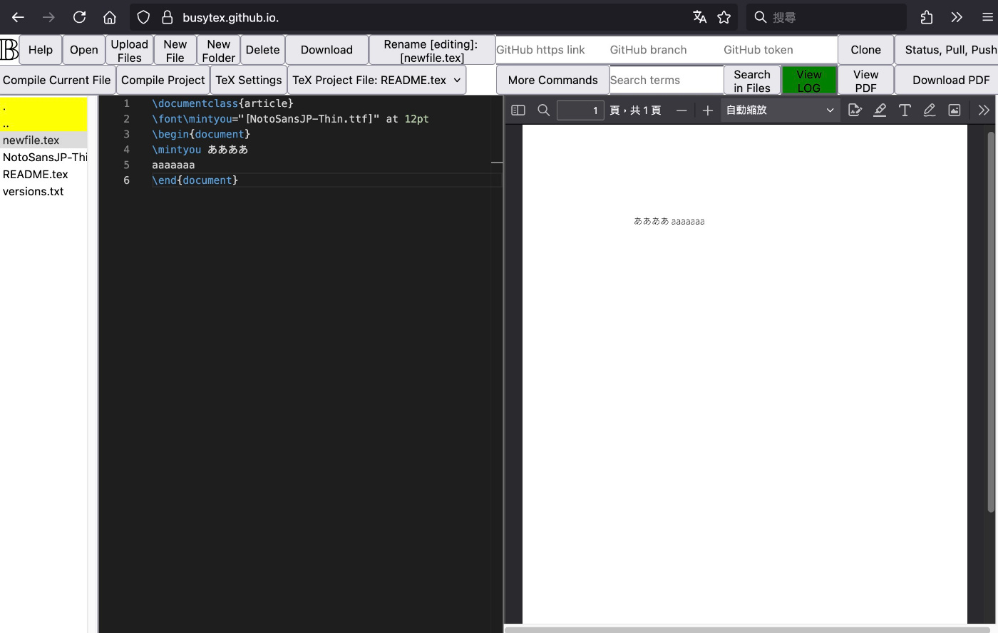
Task: Open the browser extensions puzzle icon
Action: (927, 17)
